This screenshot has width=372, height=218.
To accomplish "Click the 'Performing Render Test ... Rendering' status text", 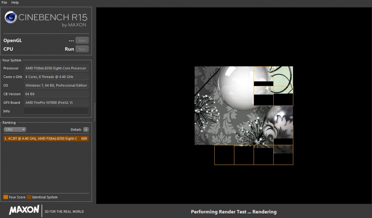I will point(234,212).
